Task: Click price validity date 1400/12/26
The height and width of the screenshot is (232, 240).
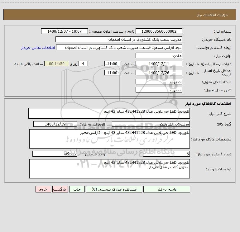Action: [159, 73]
